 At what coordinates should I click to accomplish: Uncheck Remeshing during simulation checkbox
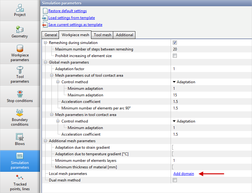[175, 43]
